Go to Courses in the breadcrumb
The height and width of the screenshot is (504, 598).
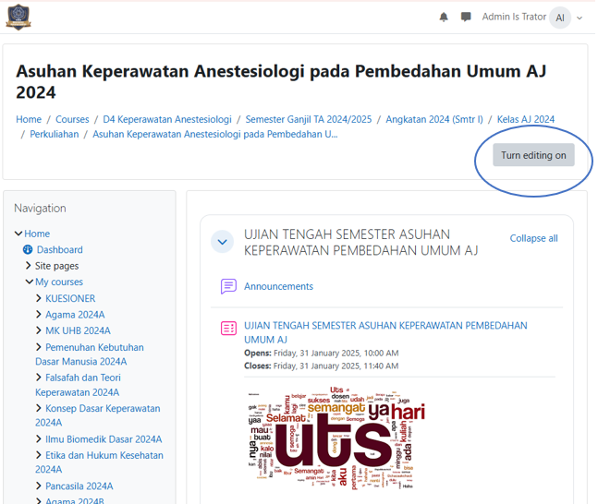tap(72, 119)
